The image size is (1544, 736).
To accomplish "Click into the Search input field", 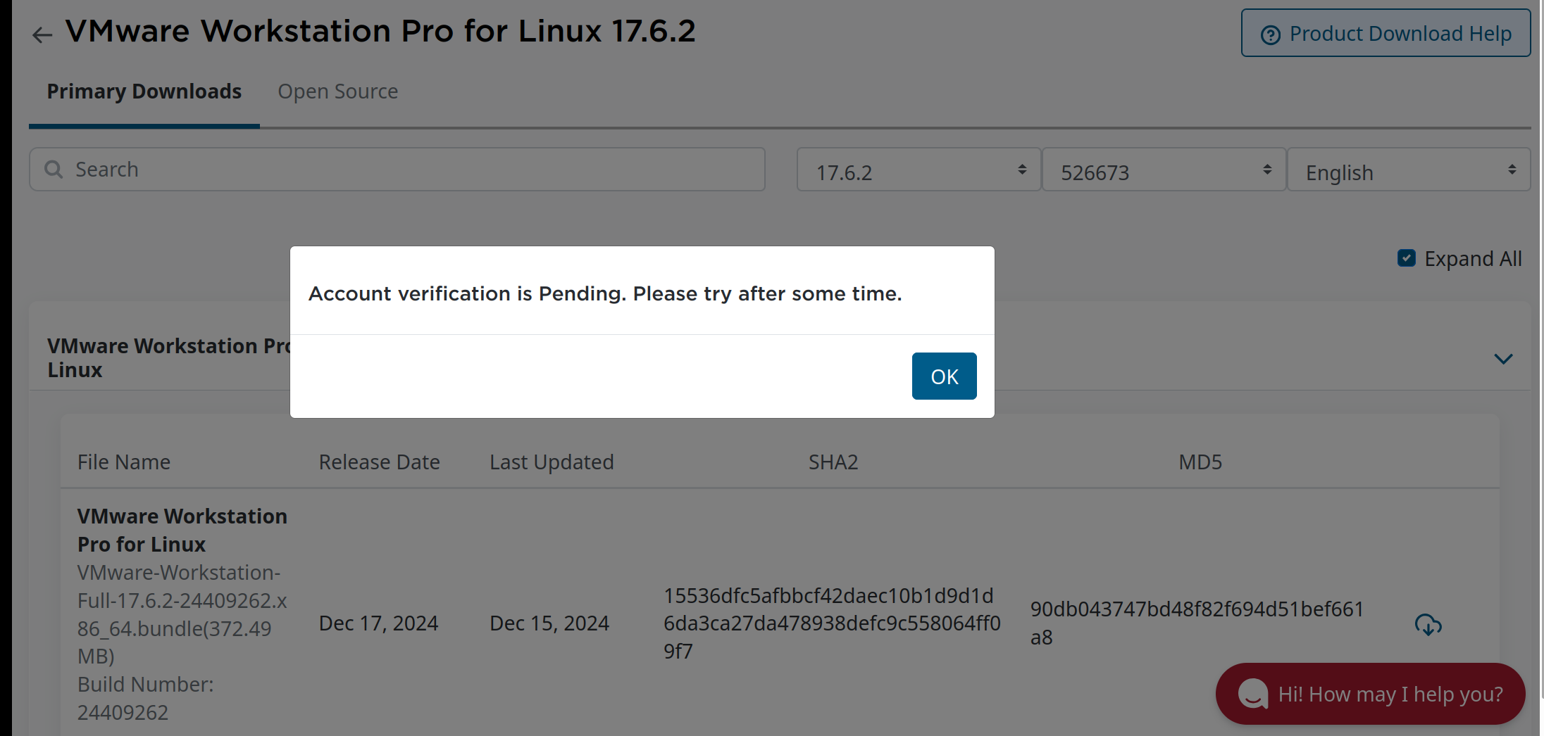I will [x=397, y=170].
